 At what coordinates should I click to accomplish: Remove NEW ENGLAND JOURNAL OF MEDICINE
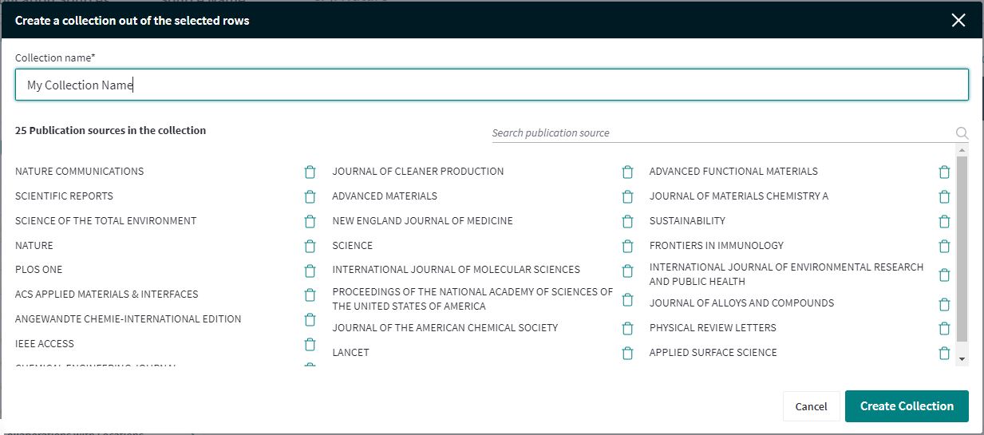tap(627, 221)
